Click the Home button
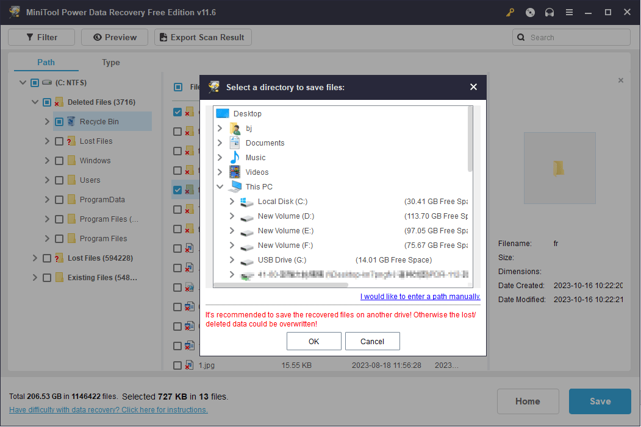This screenshot has height=427, width=641. pyautogui.click(x=528, y=401)
